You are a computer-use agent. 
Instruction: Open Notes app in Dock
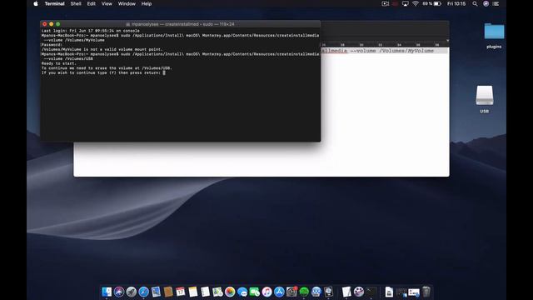(x=192, y=292)
